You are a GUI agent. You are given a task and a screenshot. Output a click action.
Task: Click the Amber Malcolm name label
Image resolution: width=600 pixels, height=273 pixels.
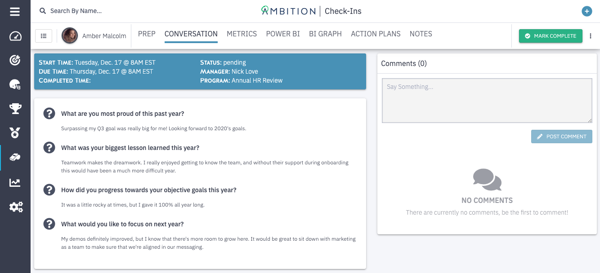pos(104,36)
